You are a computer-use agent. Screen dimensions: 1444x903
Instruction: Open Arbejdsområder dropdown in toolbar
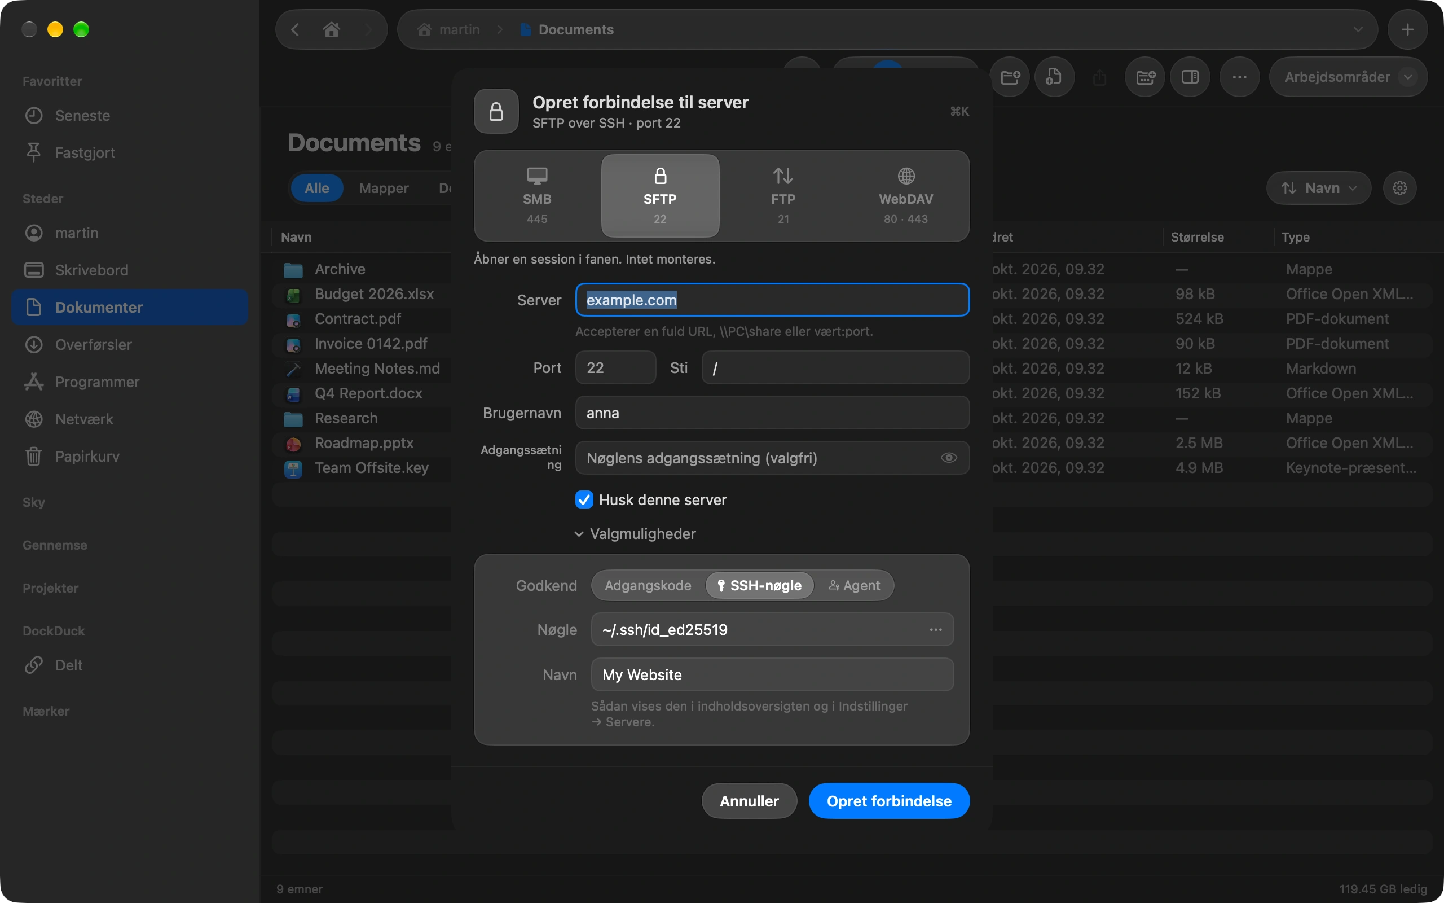1348,77
